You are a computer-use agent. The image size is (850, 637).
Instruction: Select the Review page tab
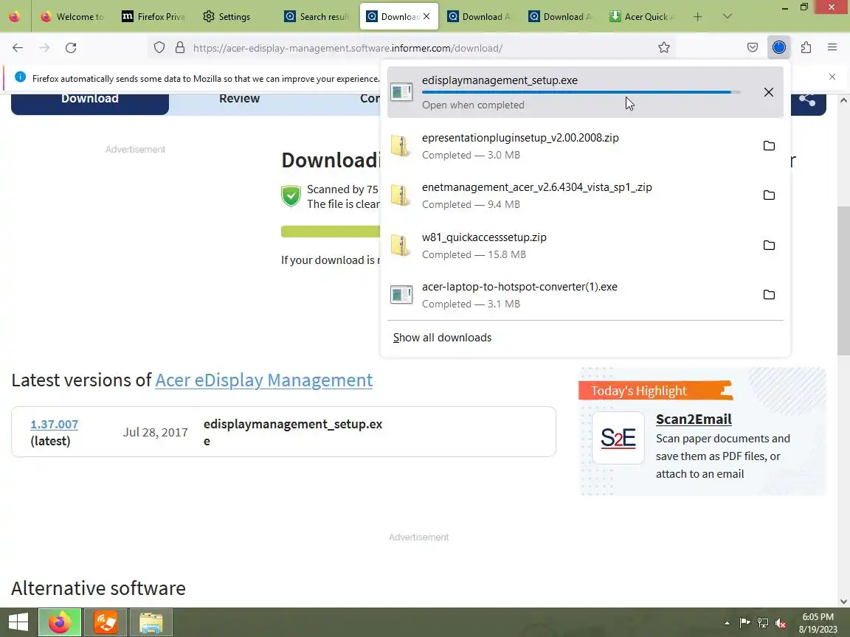(239, 99)
